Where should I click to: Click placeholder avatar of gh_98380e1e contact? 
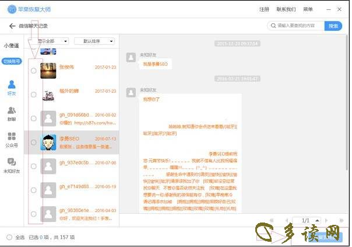click(48, 214)
